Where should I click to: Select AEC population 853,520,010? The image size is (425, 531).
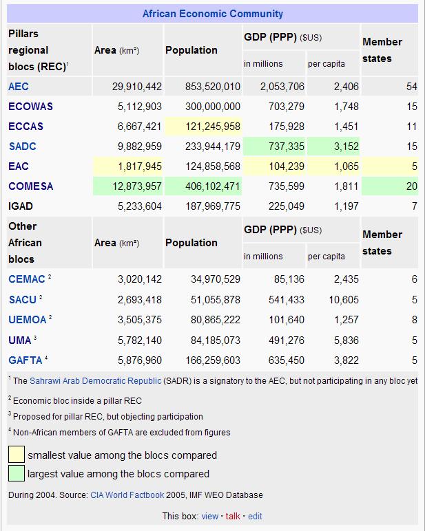coord(213,87)
